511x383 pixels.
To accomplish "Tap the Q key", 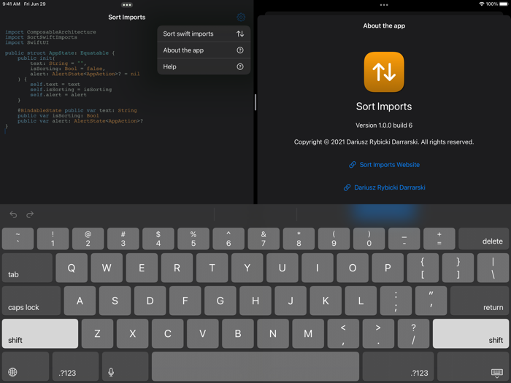I will 72,268.
